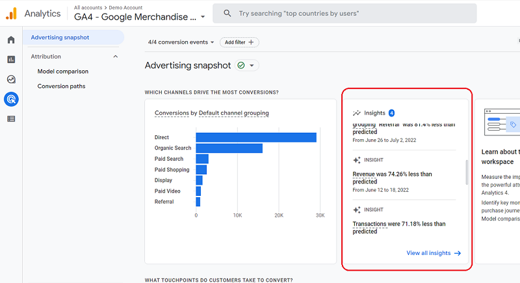Click the arrow icon next to View all insights
The width and height of the screenshot is (520, 283).
[x=458, y=253]
